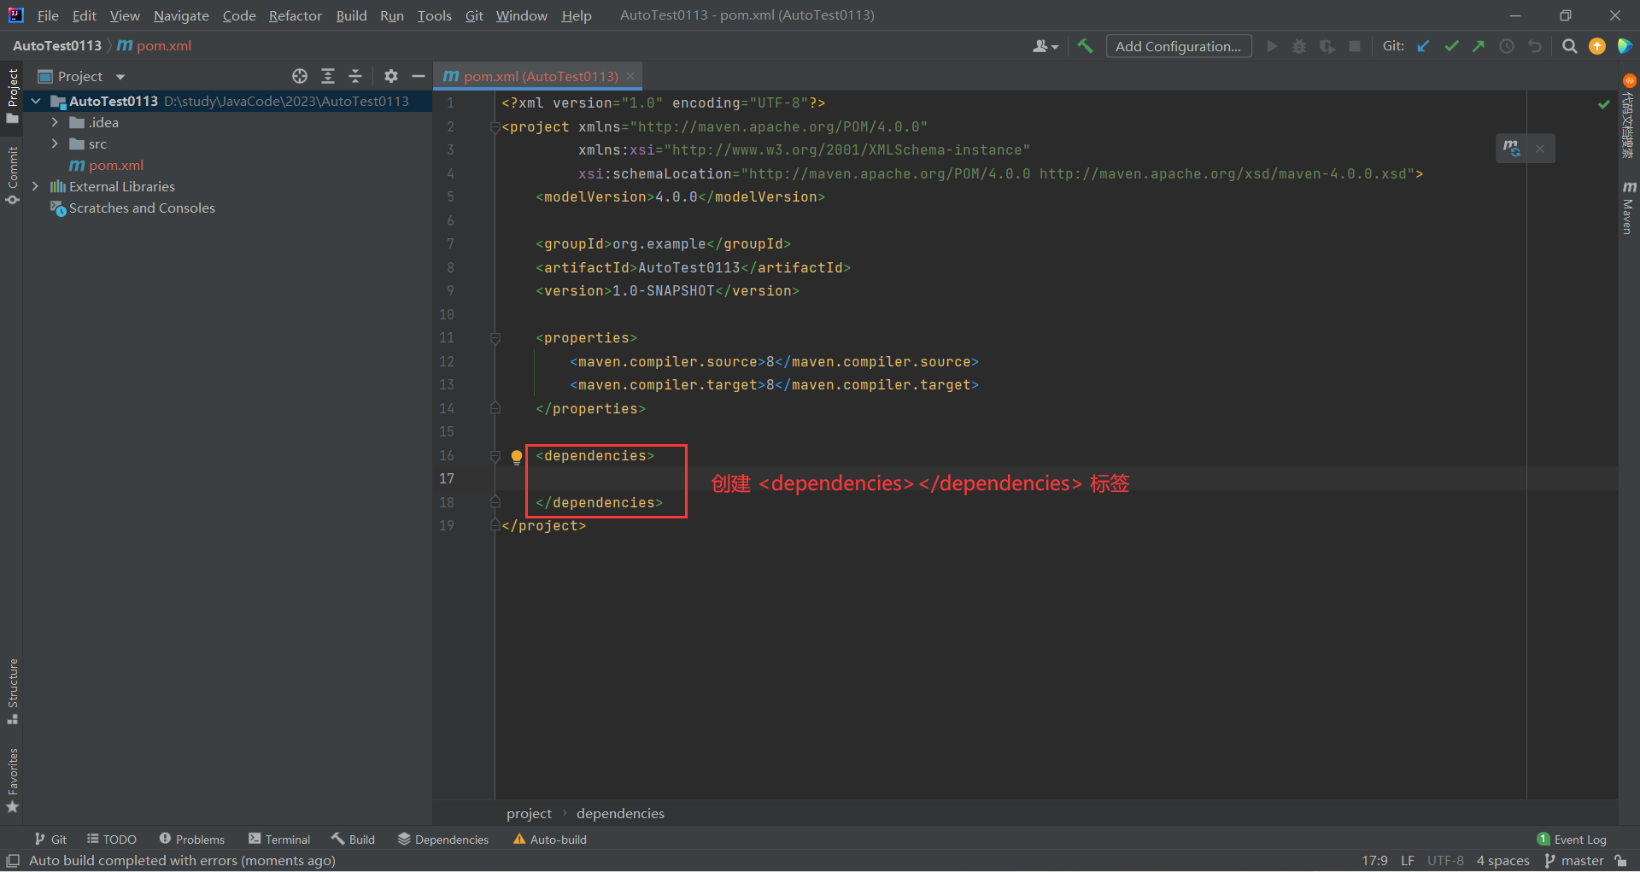Click the master Git branch widget
The width and height of the screenshot is (1640, 872).
click(1574, 861)
